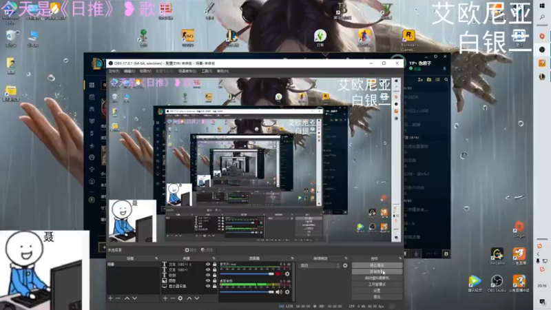Toggle visibility of 文本 (GDI+) 2 source
The image size is (551, 310).
coord(208,265)
